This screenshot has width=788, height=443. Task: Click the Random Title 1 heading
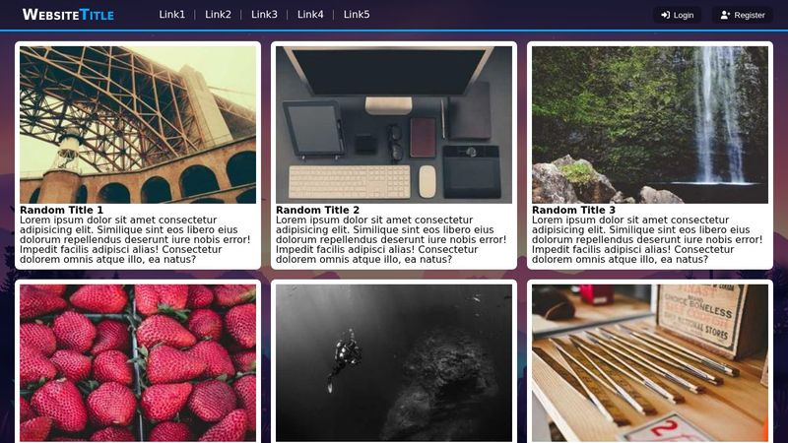[x=61, y=210]
